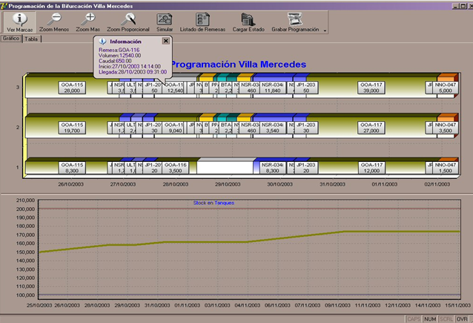The height and width of the screenshot is (323, 473).
Task: Click the 15/11/2003 stock chart date
Action: tap(457, 305)
